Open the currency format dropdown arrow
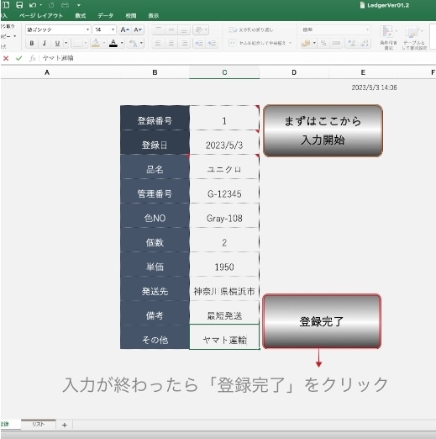The image size is (436, 439). (x=314, y=43)
